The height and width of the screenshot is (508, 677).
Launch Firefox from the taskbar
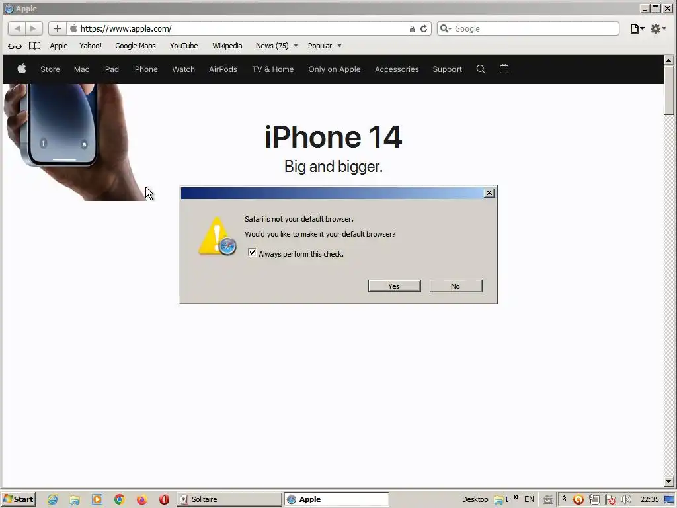click(141, 499)
